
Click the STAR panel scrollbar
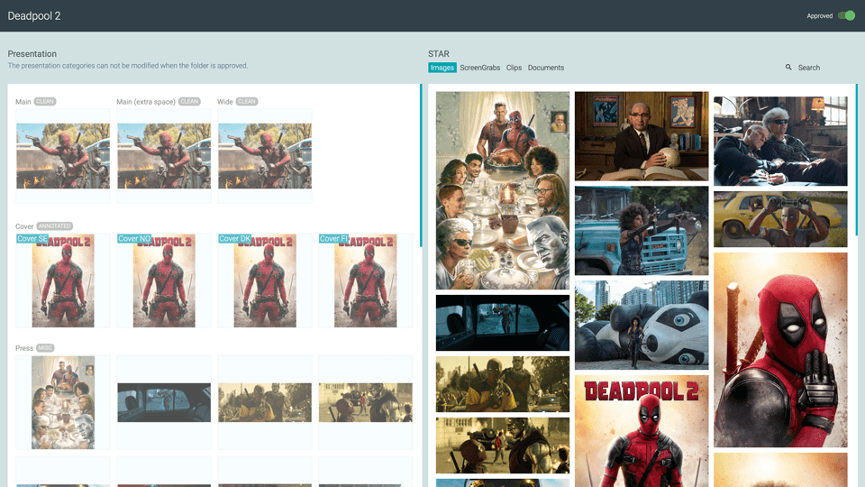point(857,161)
